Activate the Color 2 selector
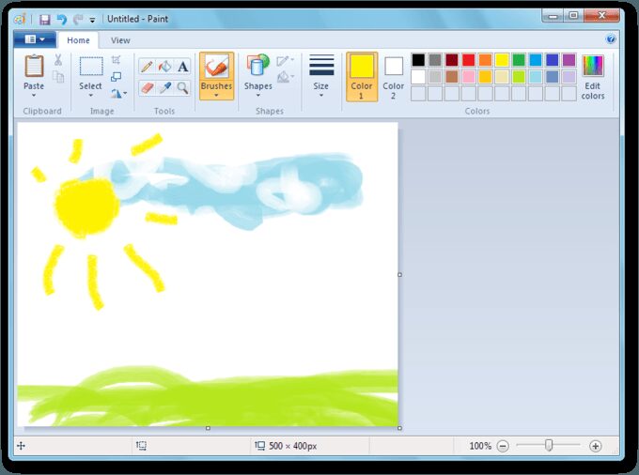 point(393,75)
